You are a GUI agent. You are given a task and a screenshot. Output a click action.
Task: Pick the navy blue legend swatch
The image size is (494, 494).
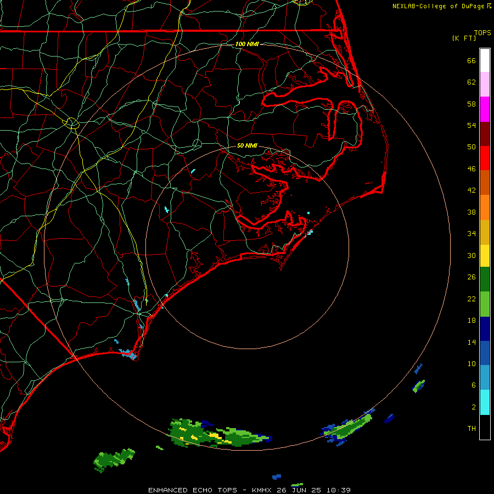[x=485, y=329]
